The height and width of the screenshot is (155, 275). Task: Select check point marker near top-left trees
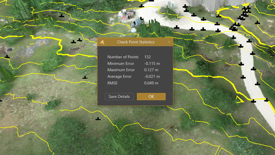point(61,16)
